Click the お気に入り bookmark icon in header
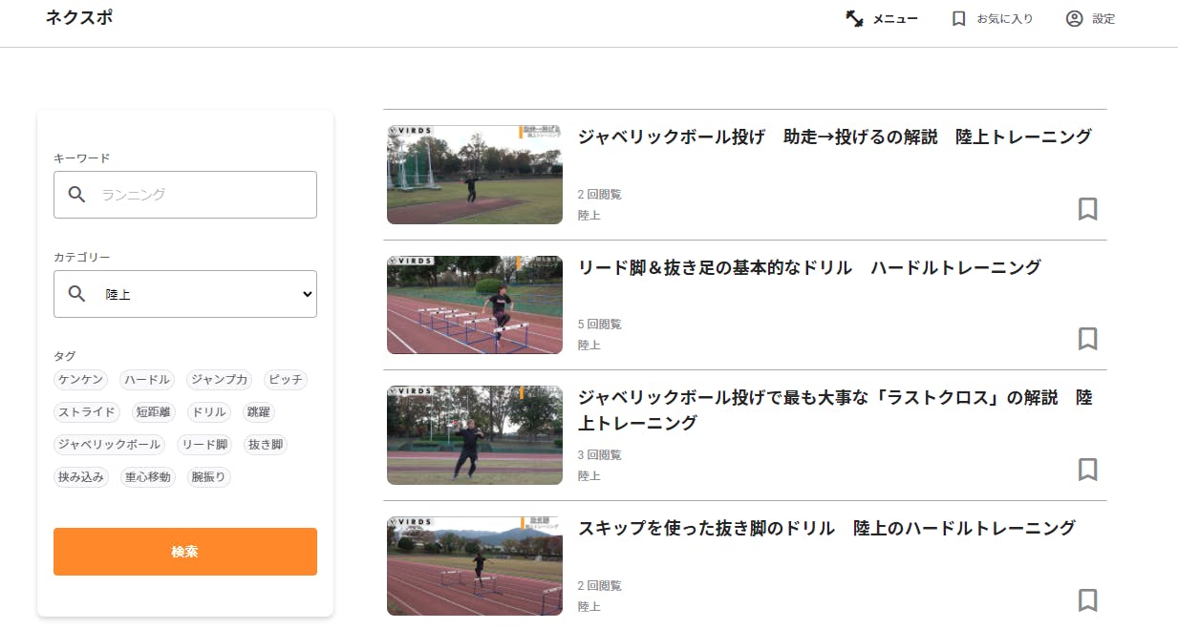The height and width of the screenshot is (629, 1178). pos(959,19)
